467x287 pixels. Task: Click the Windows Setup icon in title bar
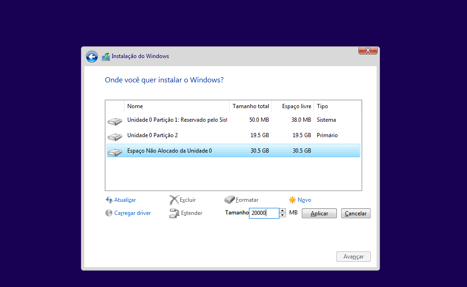106,56
